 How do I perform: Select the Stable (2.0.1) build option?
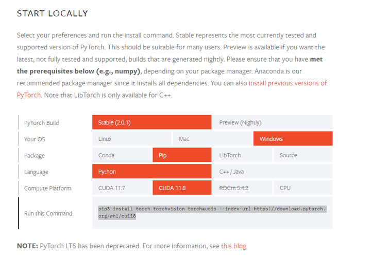tap(151, 122)
